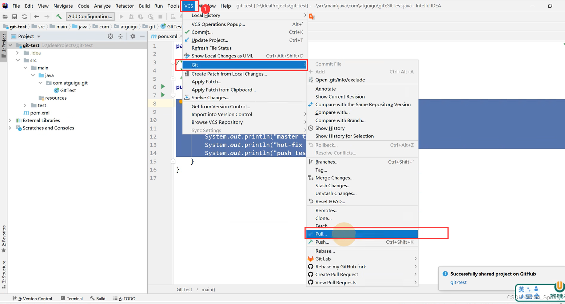Collapse the git-test root node

tap(10, 45)
